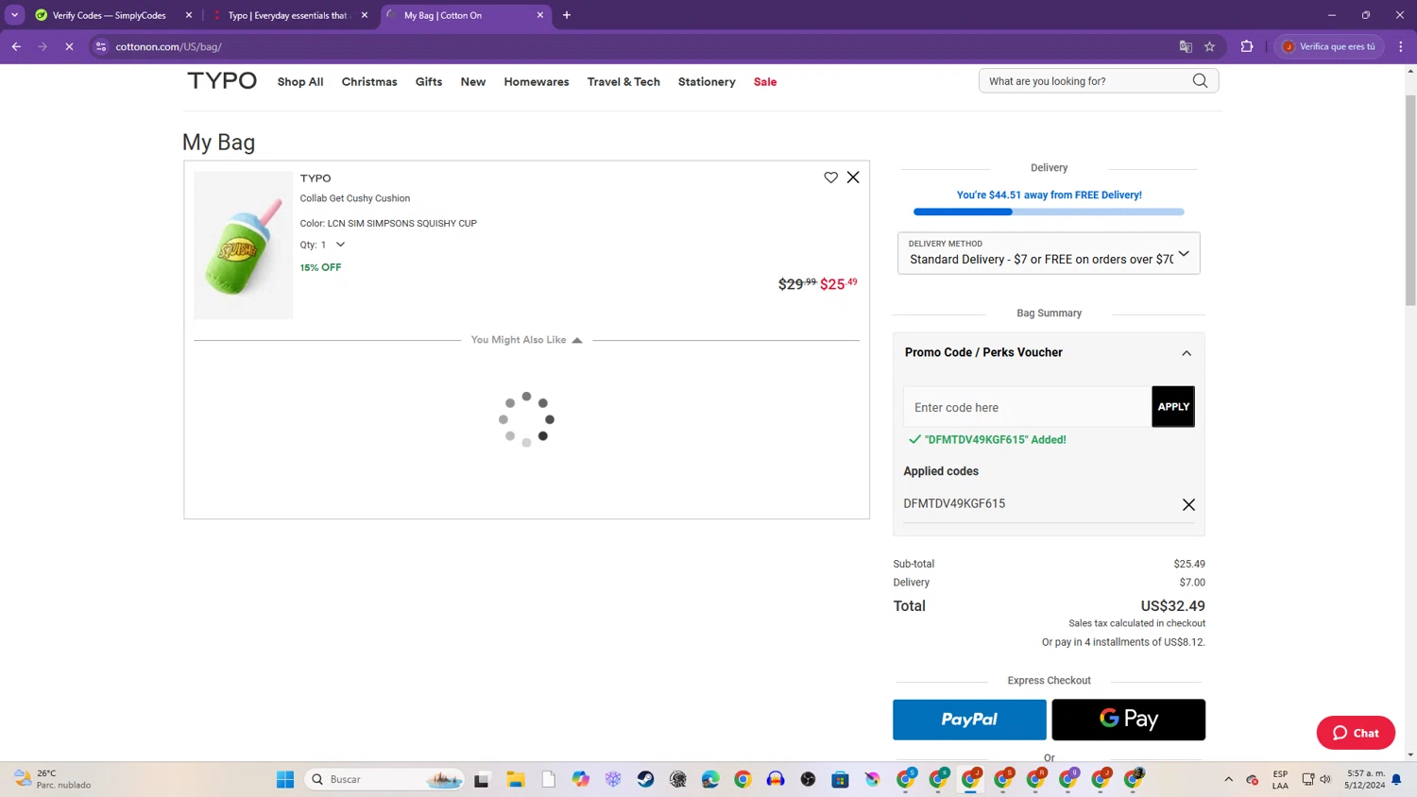Open the notifications bell

click(x=1396, y=779)
